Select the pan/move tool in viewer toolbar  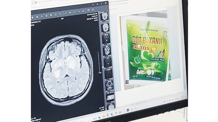click(32, 17)
